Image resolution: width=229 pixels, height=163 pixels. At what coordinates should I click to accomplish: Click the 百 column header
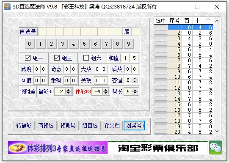[187, 20]
